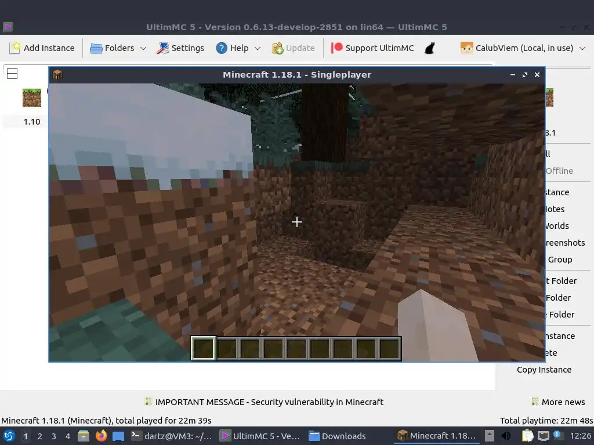
Task: Click the Group entry in side panel
Action: point(560,260)
